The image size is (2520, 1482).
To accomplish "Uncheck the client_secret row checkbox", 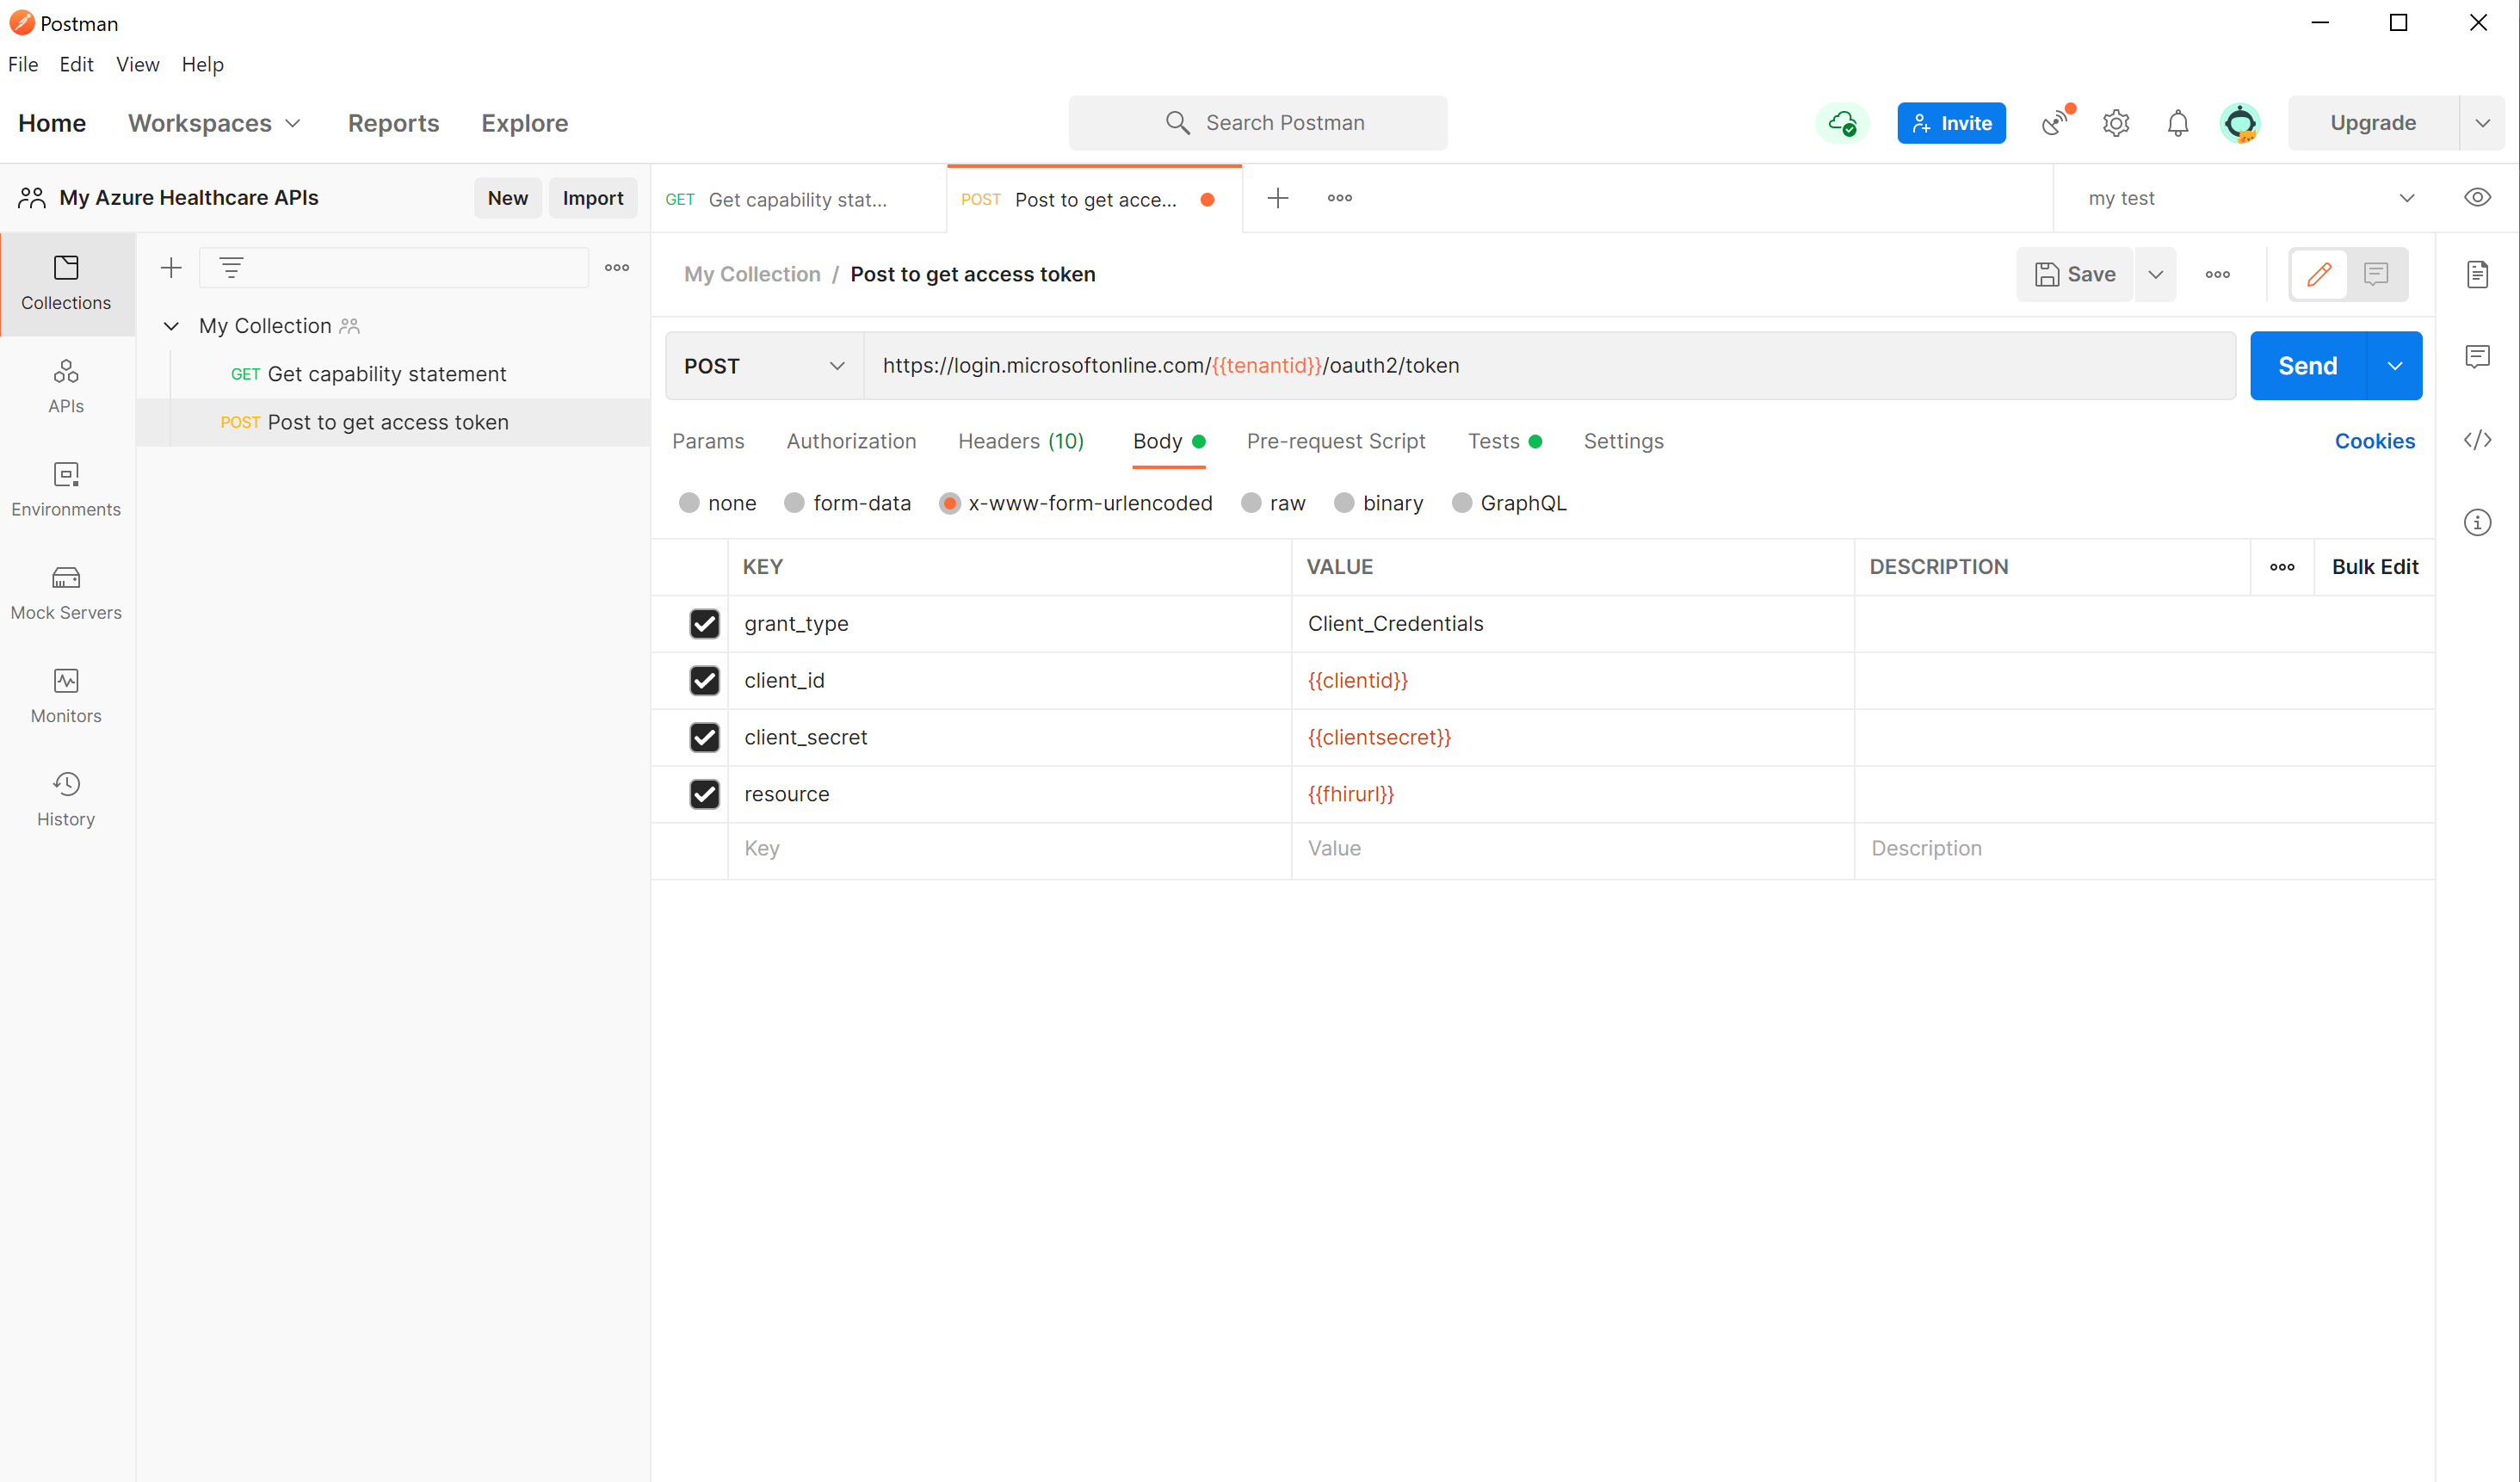I will (704, 738).
